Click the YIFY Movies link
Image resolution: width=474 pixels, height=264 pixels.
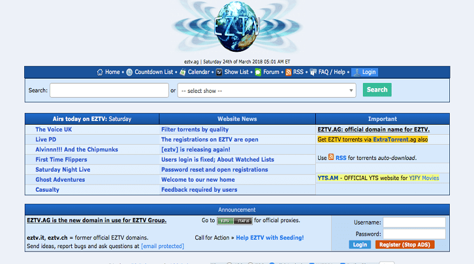tap(424, 178)
